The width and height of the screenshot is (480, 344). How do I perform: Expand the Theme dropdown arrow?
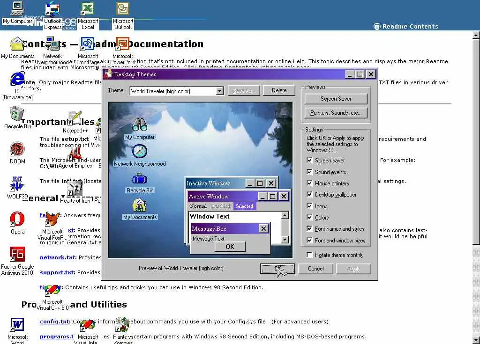click(x=219, y=91)
